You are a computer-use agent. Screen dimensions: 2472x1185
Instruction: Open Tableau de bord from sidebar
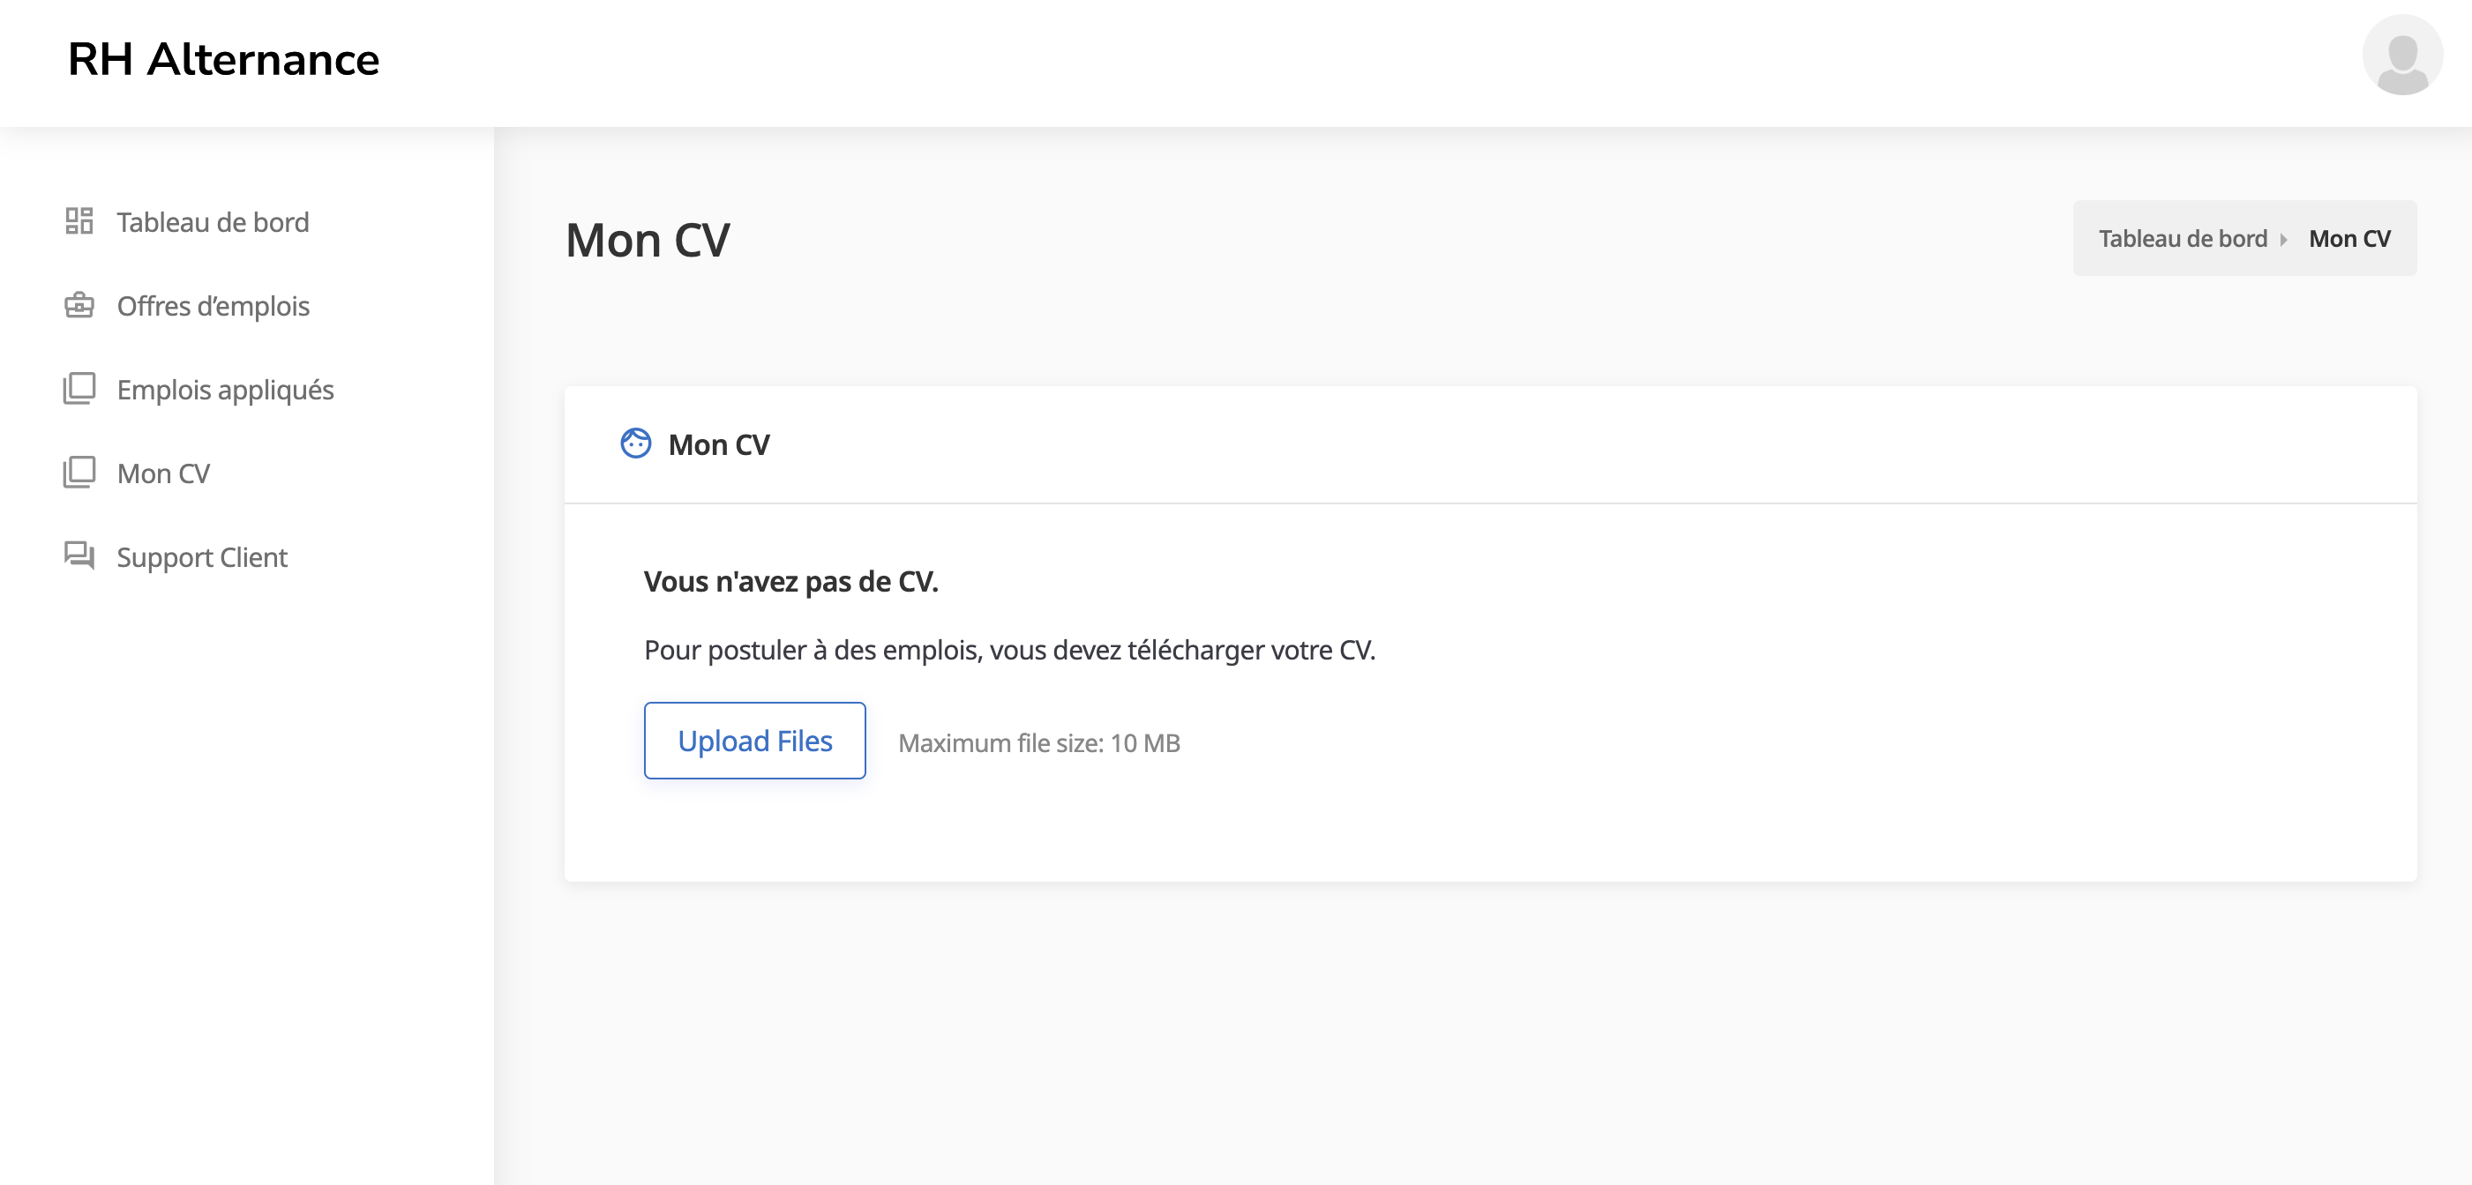(212, 222)
